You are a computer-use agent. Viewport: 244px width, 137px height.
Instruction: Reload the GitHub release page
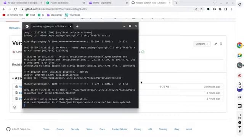click(x=15, y=9)
